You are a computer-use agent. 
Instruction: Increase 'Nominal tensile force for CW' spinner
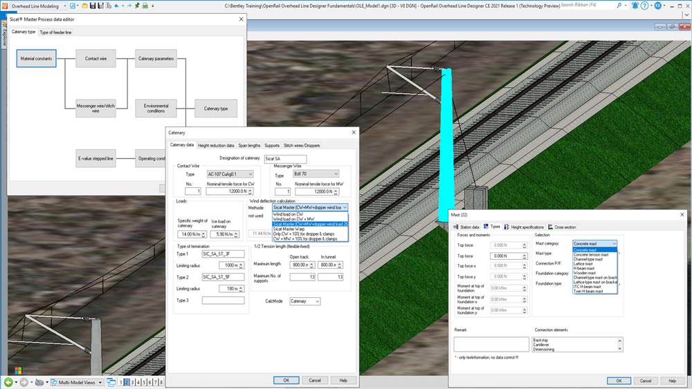[251, 189]
